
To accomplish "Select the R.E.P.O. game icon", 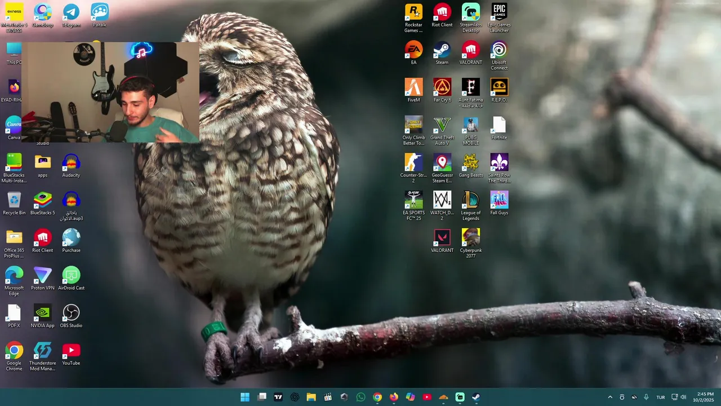I will (x=499, y=91).
